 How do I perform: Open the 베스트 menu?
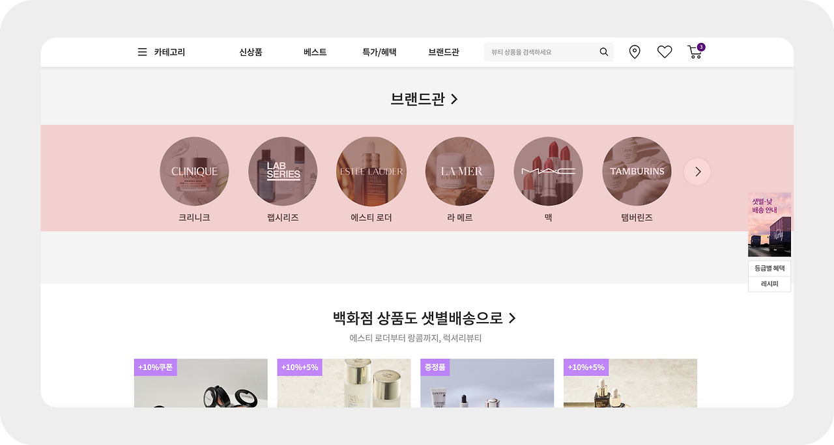315,52
